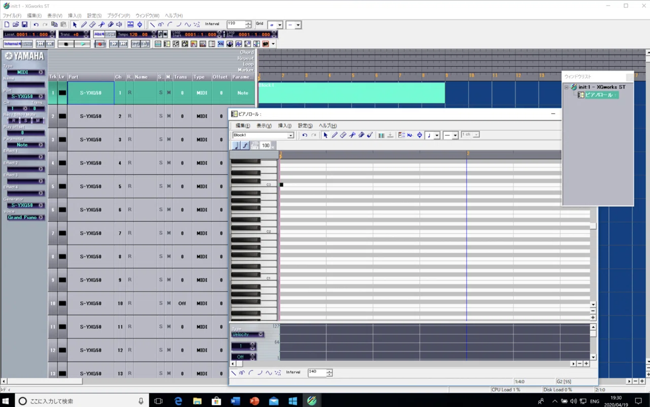The image size is (650, 407).
Task: Select ピアノロール item in the window list
Action: pos(601,95)
